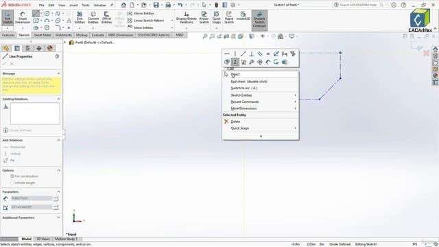Open the PropertyManager tab icon
This screenshot has height=247, width=439.
tap(17, 48)
